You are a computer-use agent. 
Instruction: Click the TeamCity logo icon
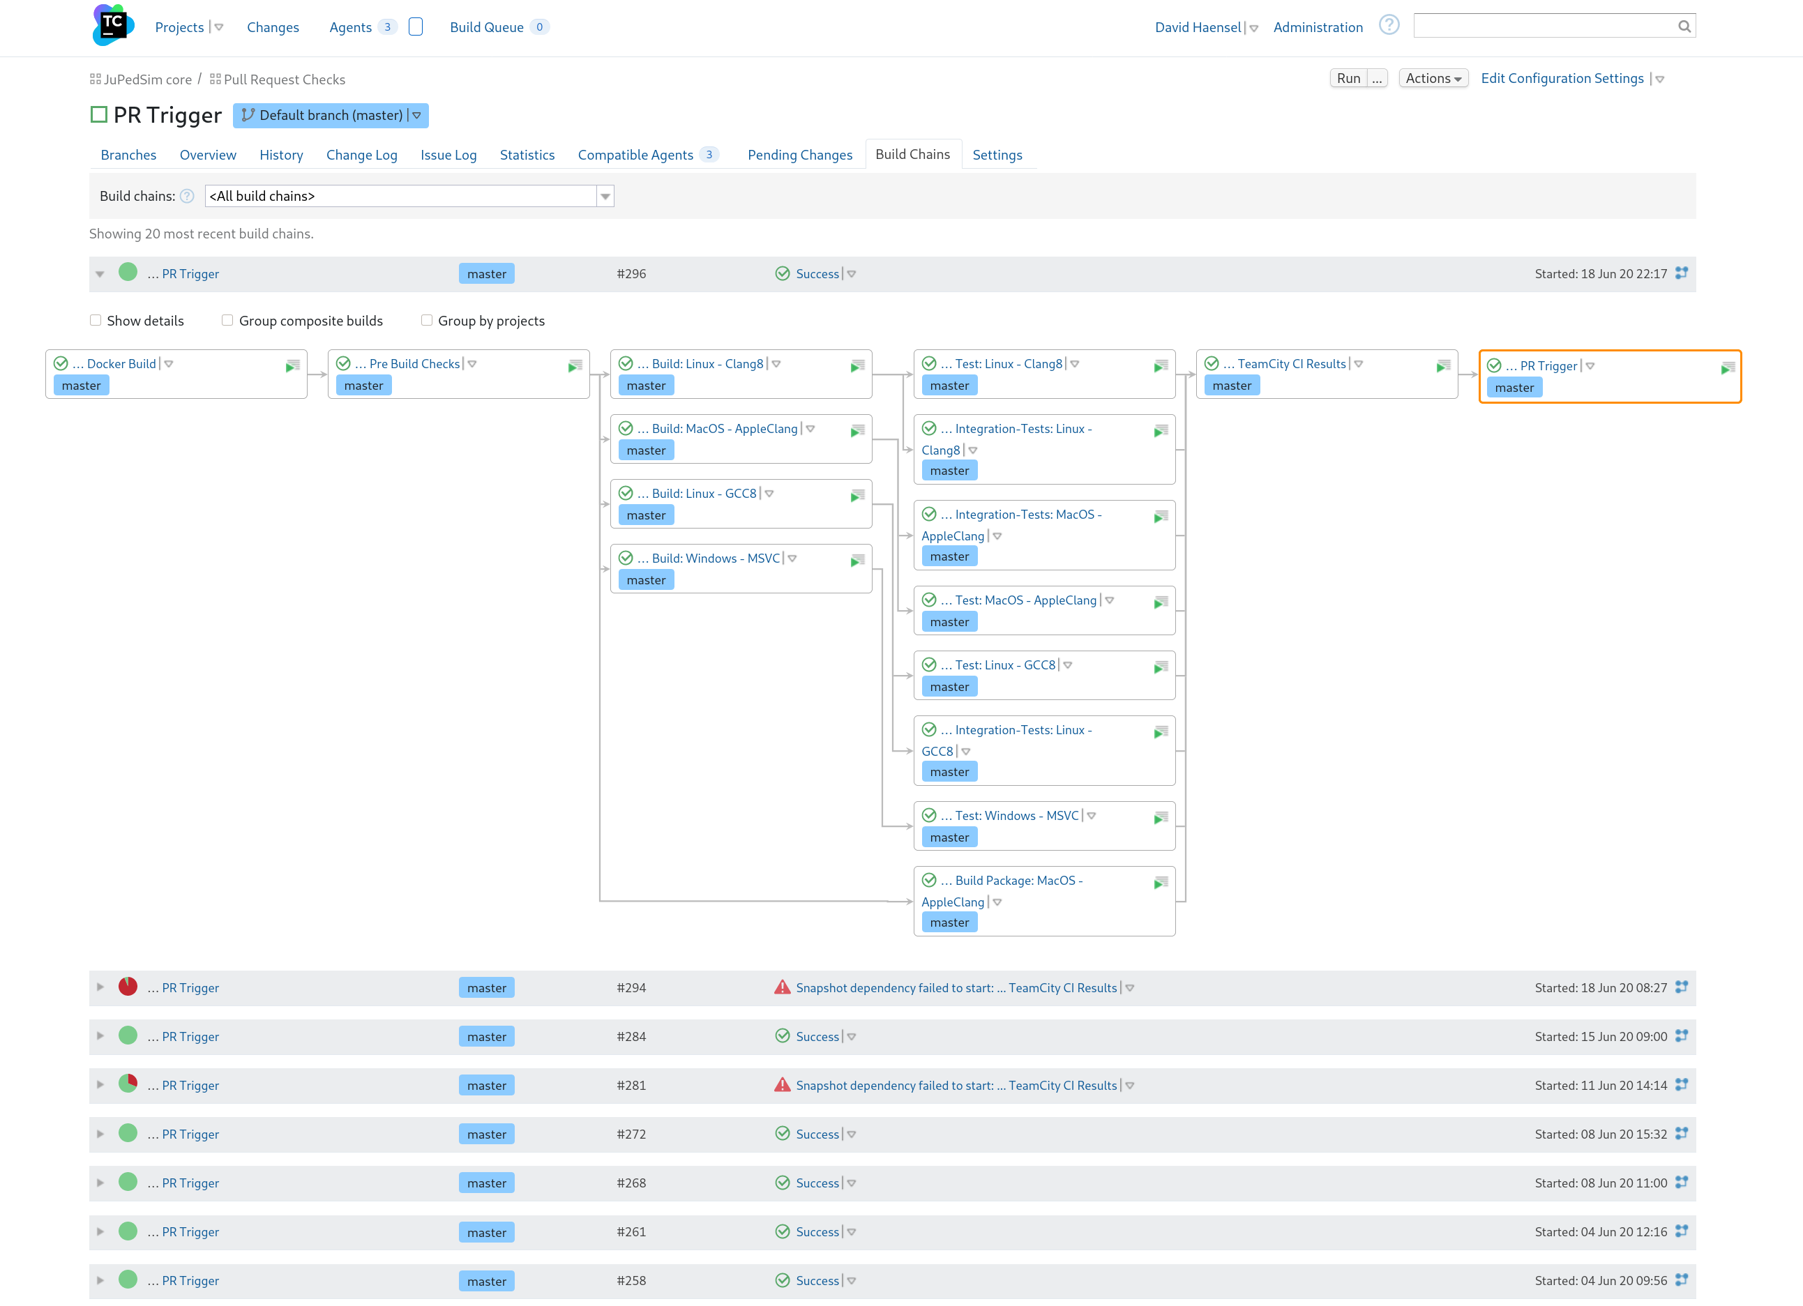point(113,25)
